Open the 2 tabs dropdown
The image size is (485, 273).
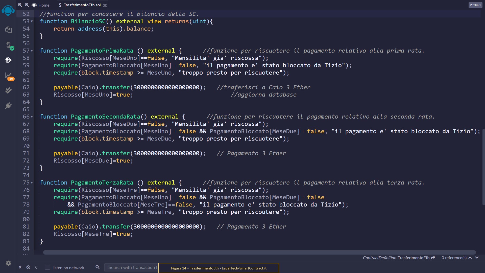475,5
